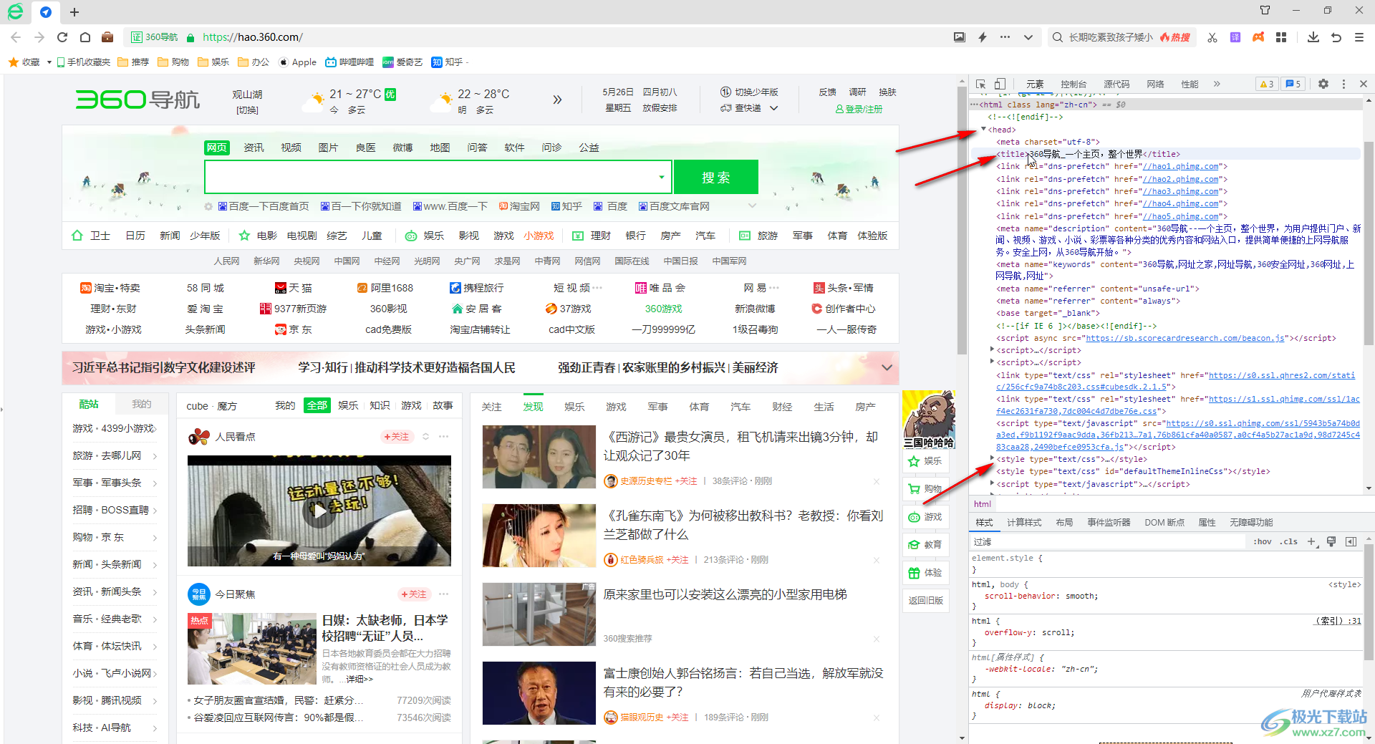
Task: Expand the collapsed style type text/css node
Action: 992,458
